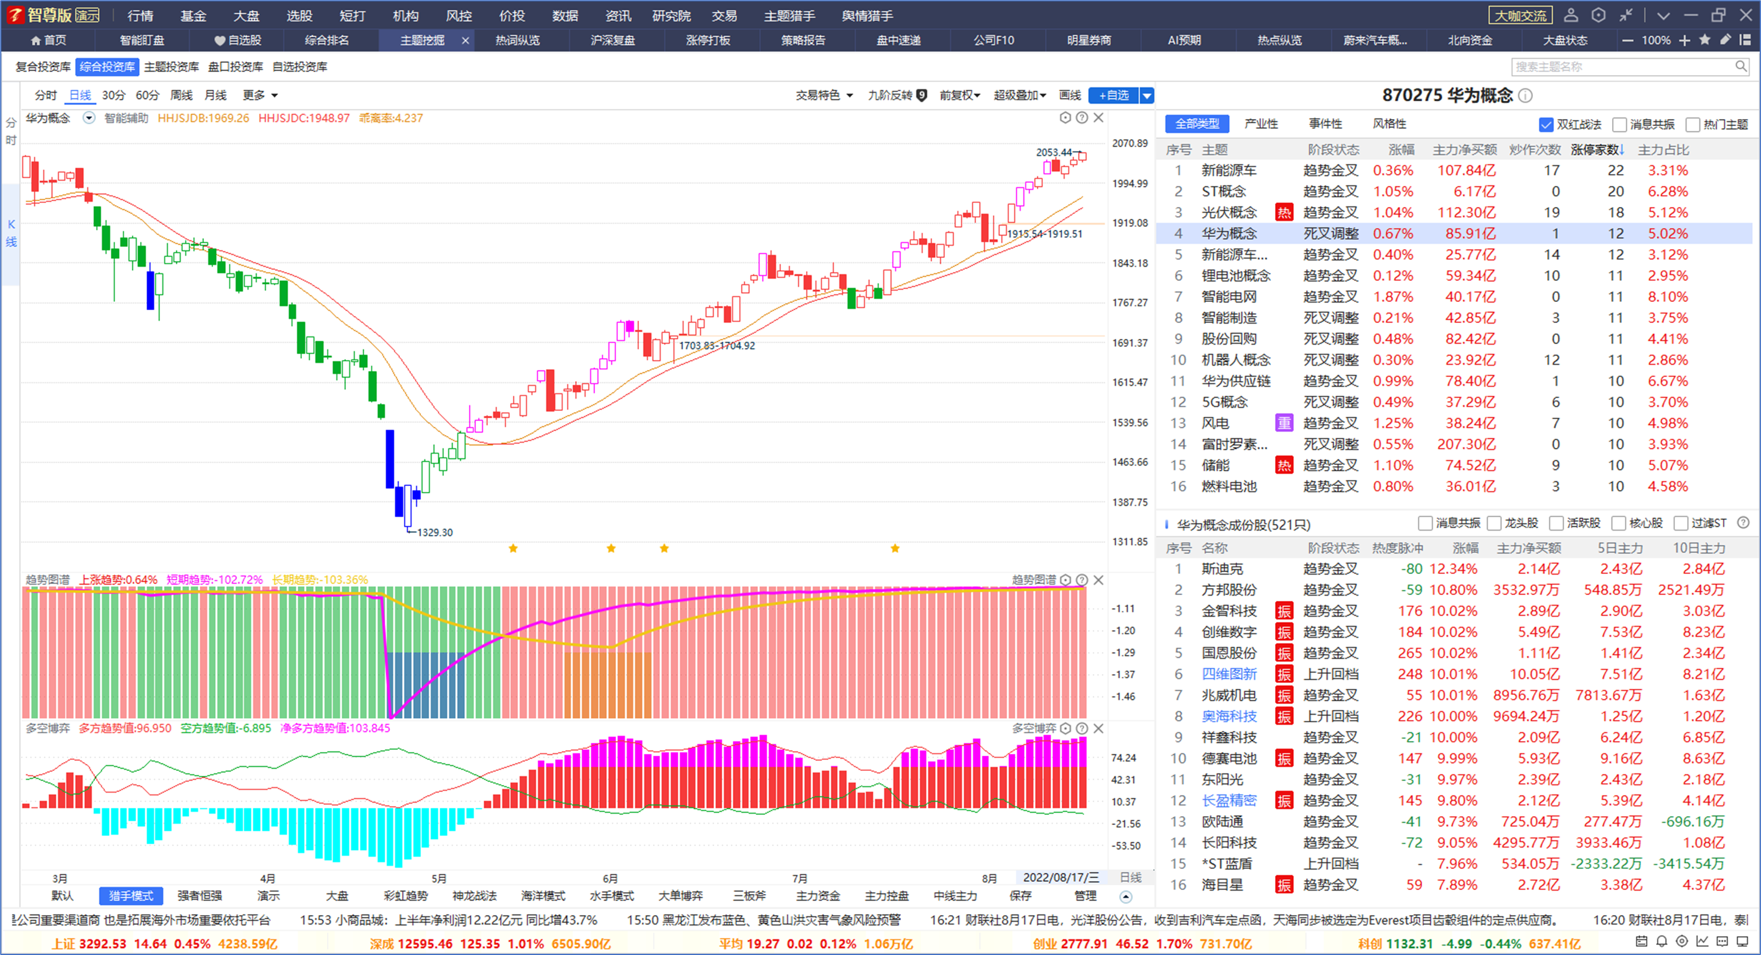The image size is (1761, 955).
Task: Open the layout list icon in tab bar
Action: (1745, 40)
